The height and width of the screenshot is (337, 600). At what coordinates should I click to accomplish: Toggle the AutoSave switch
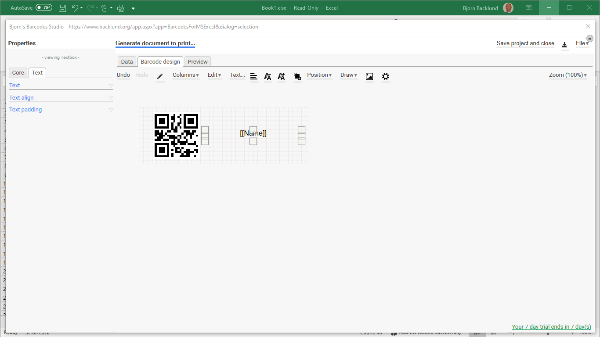44,7
